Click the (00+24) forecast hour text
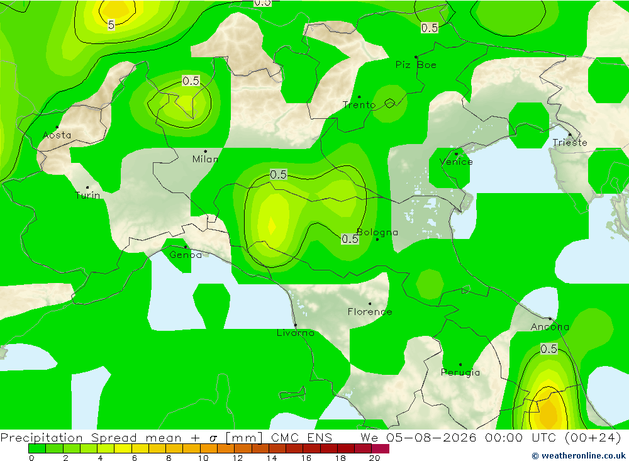Screen dimensions: 629x461 593,437
